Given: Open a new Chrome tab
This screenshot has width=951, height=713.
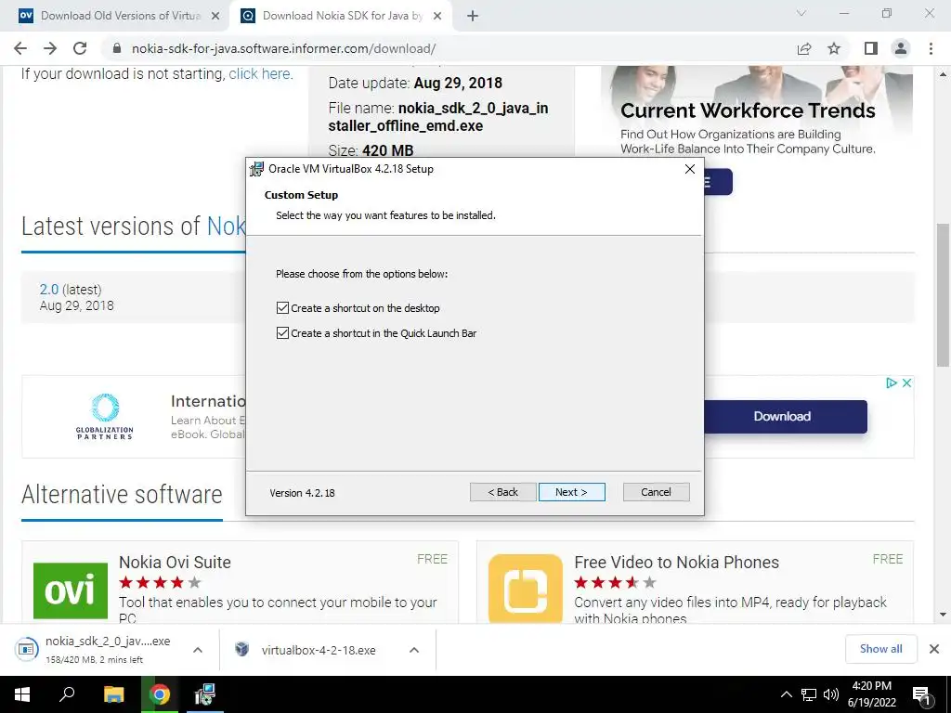Looking at the screenshot, I should tap(473, 17).
